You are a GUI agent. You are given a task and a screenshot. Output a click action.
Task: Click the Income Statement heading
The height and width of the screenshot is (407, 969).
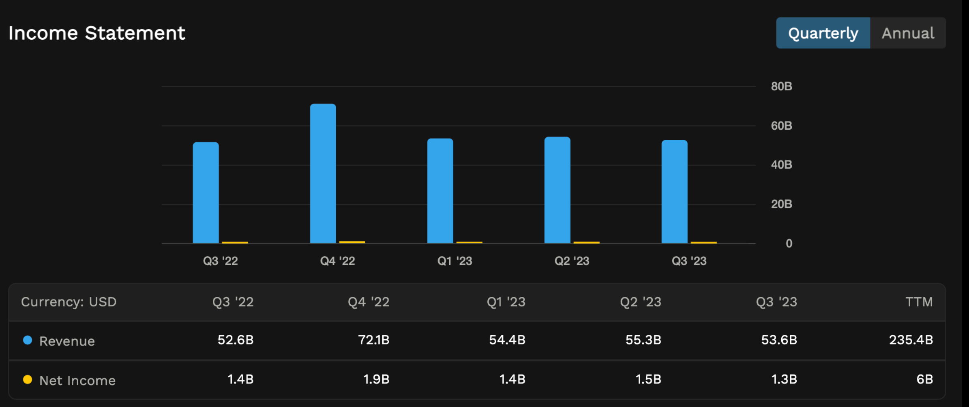pos(97,32)
